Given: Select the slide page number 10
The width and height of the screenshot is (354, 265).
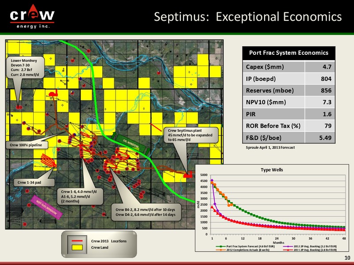Looking at the screenshot, I should point(347,257).
